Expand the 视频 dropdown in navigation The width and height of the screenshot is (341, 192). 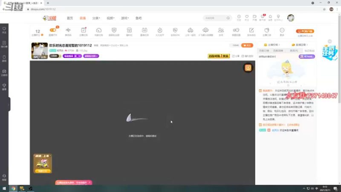(110, 18)
